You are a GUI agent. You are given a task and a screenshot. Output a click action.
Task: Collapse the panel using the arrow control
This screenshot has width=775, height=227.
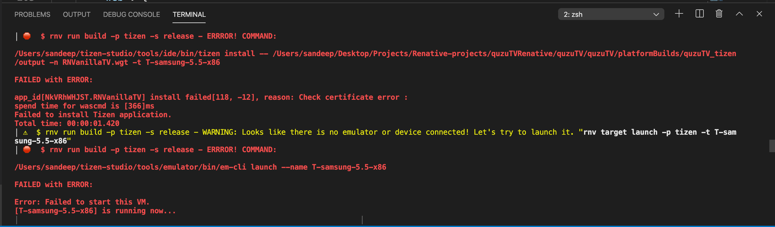click(739, 14)
